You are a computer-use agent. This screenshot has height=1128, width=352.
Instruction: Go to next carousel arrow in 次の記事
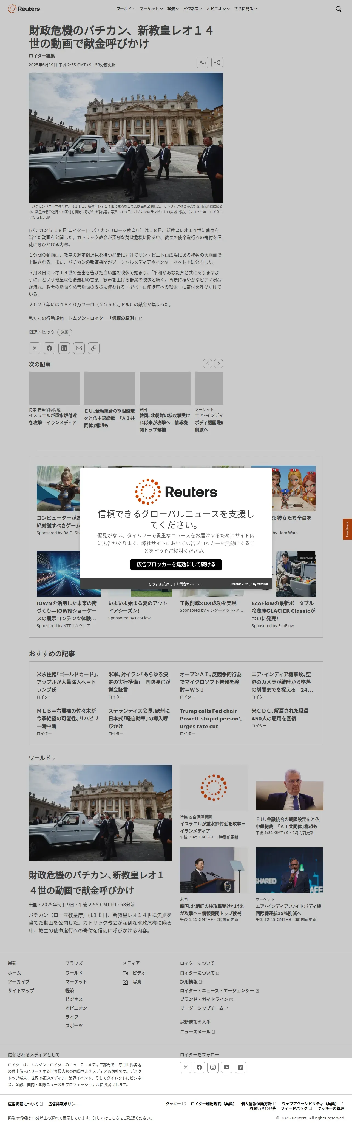[219, 364]
